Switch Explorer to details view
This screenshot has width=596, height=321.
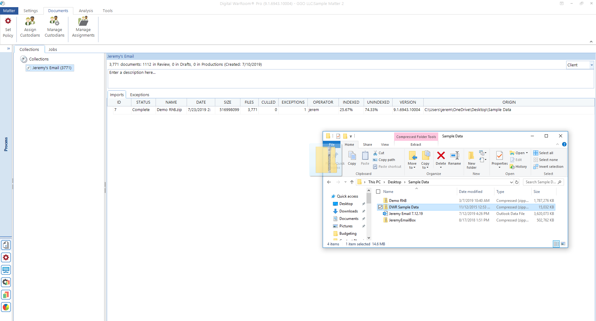[556, 244]
